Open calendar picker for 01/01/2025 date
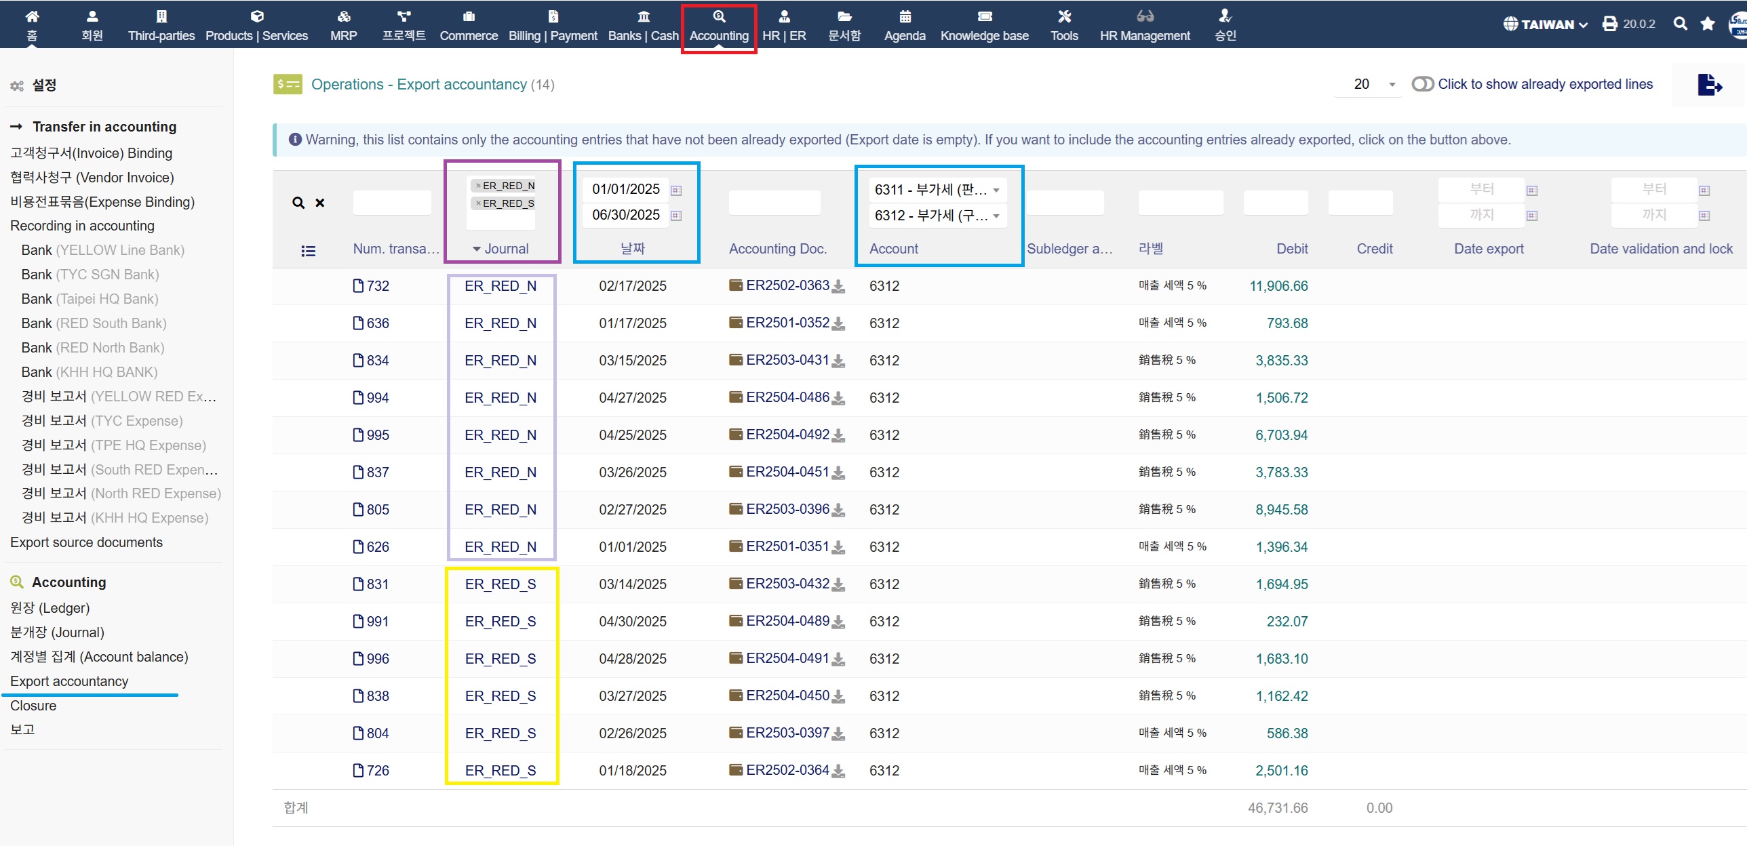The width and height of the screenshot is (1747, 846). pos(676,190)
